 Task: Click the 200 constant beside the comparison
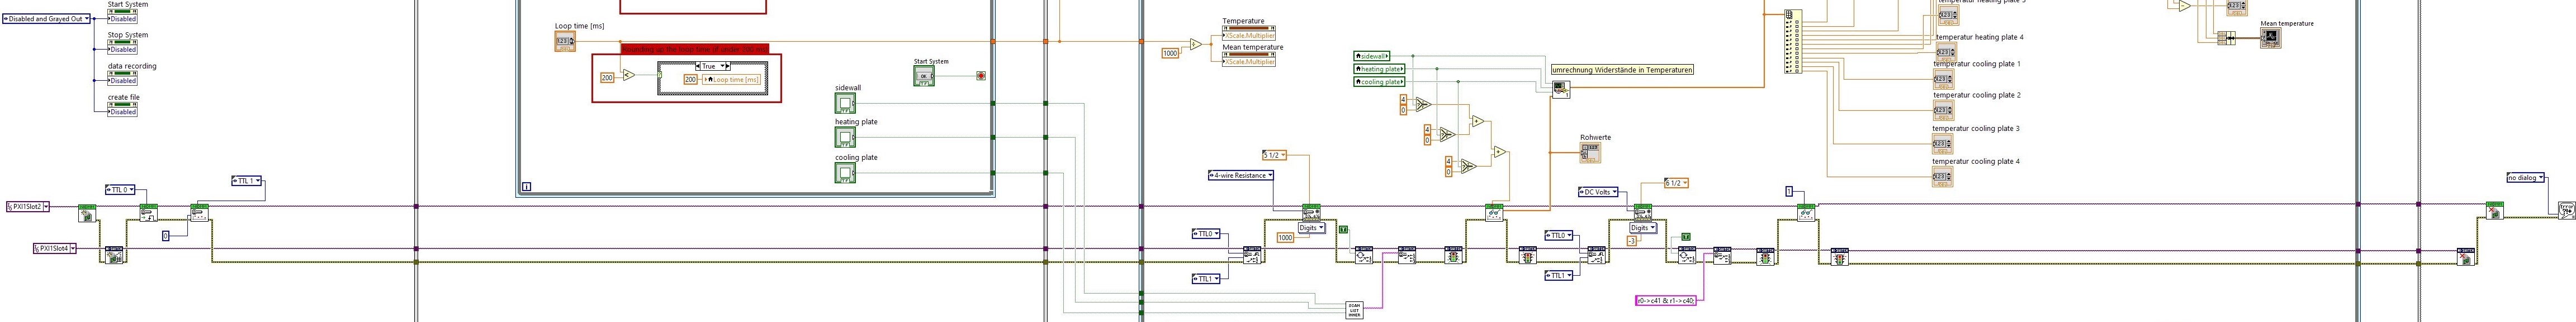[x=607, y=77]
